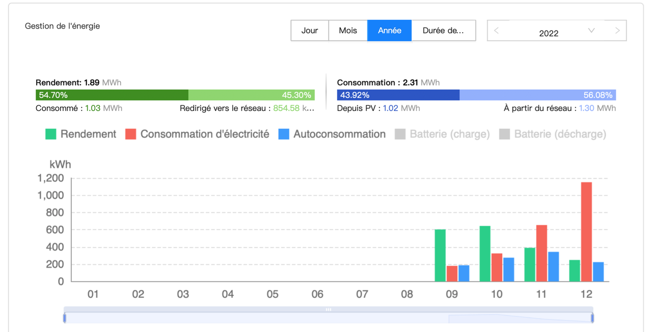Click December red consumption bar

click(x=586, y=232)
